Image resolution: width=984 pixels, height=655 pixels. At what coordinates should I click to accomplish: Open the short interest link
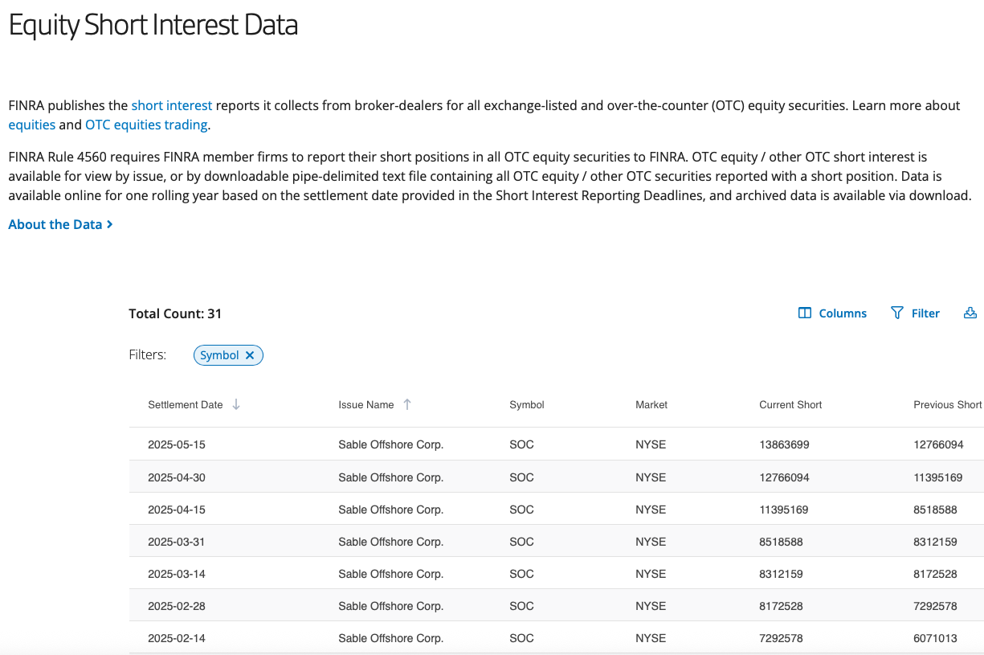tap(172, 105)
